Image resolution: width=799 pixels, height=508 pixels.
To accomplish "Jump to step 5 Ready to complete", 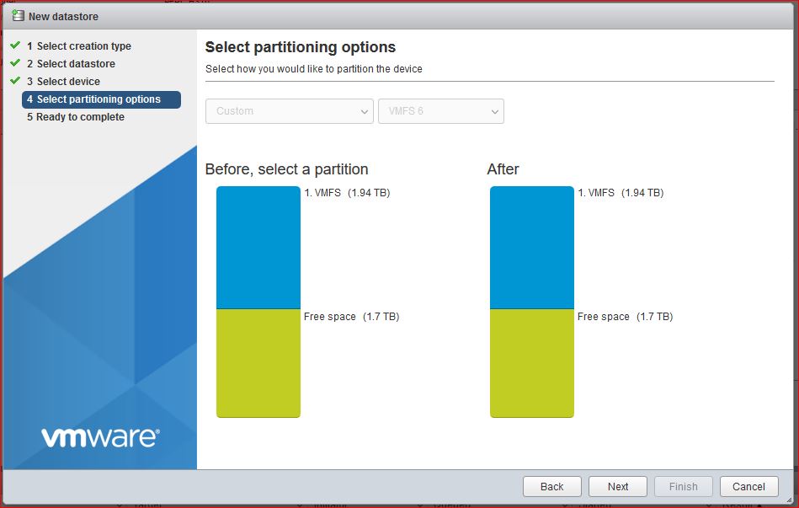I will click(76, 117).
